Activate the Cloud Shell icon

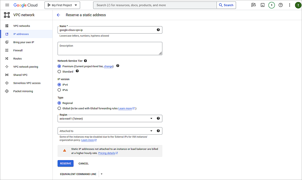263,5
